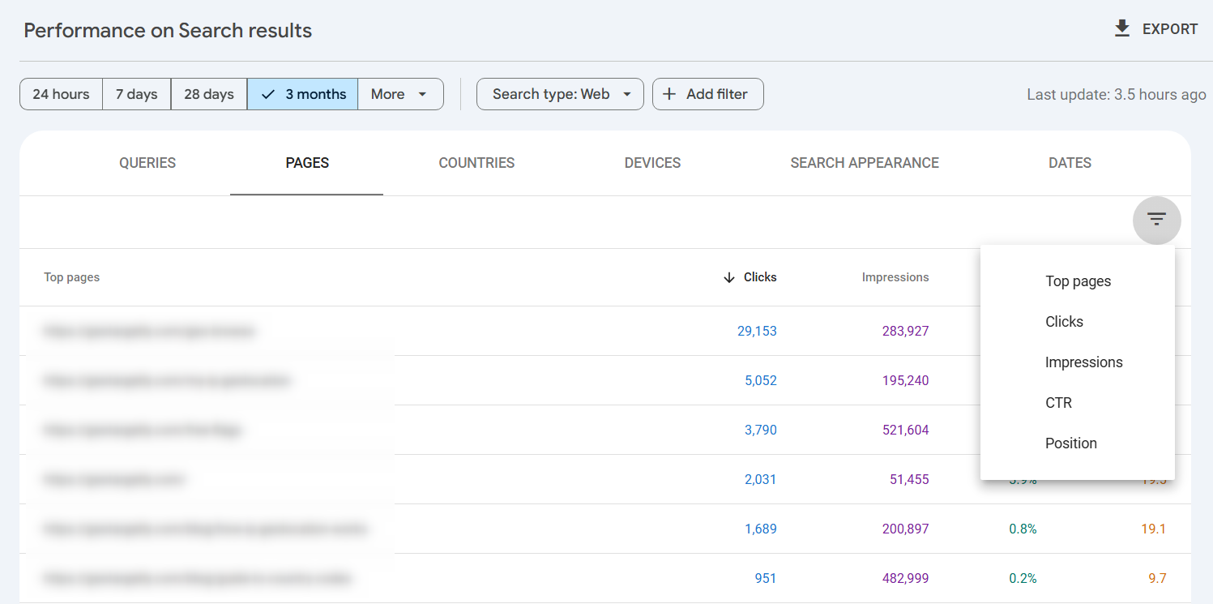
Task: Click the sort arrow next to Clicks
Action: click(729, 277)
